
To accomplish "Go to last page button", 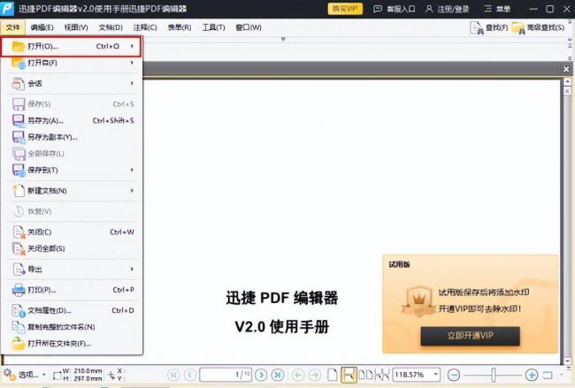I will click(278, 375).
